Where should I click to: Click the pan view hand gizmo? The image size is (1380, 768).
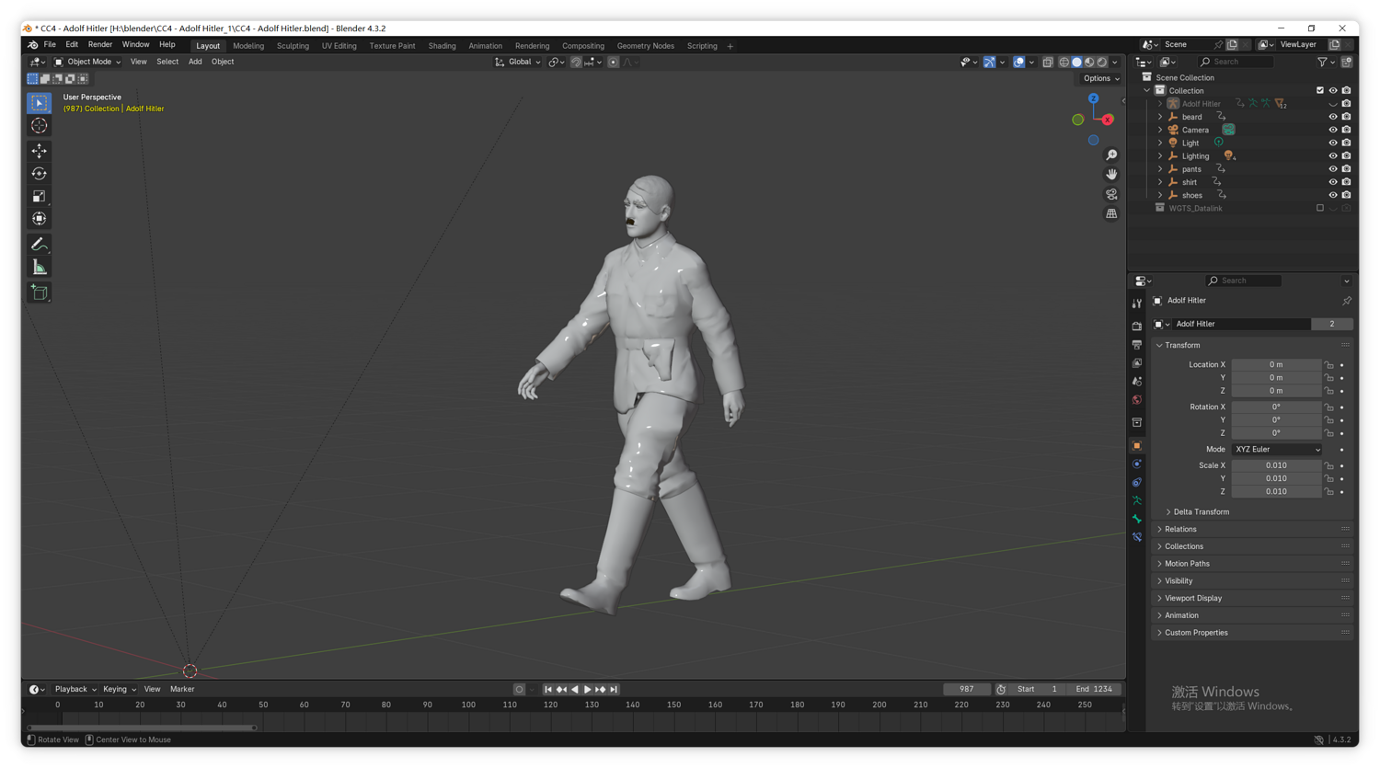coord(1111,175)
